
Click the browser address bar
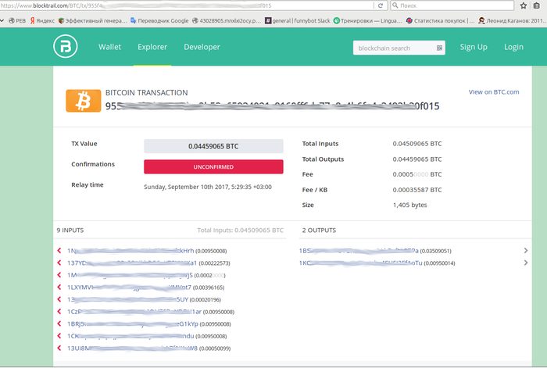pos(187,5)
